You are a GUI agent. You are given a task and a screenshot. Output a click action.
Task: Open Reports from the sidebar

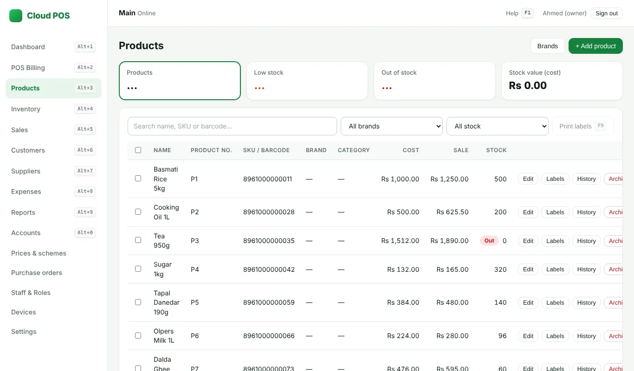[53, 212]
